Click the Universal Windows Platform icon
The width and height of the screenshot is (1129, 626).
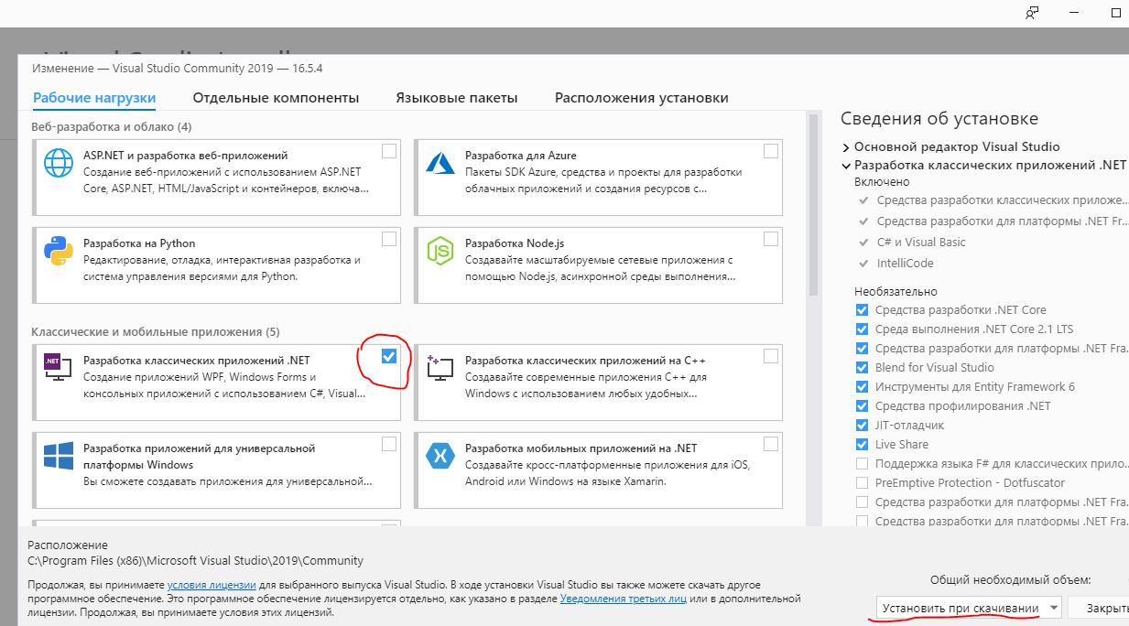pos(59,455)
